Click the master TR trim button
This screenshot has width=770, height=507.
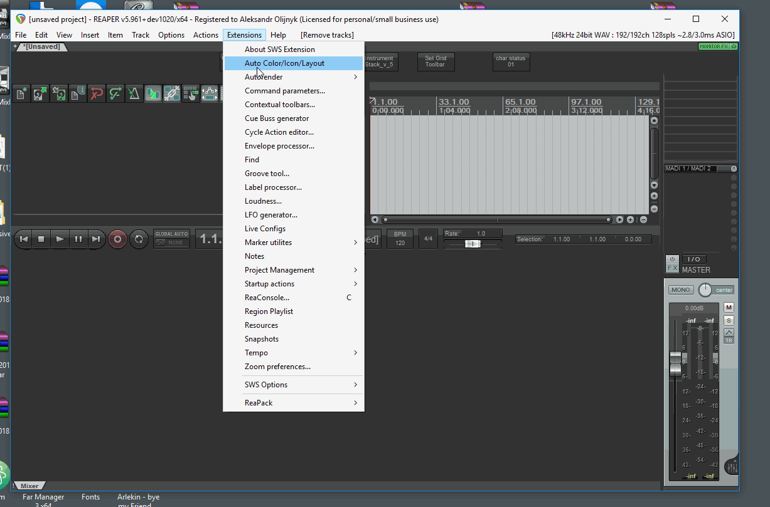click(729, 340)
